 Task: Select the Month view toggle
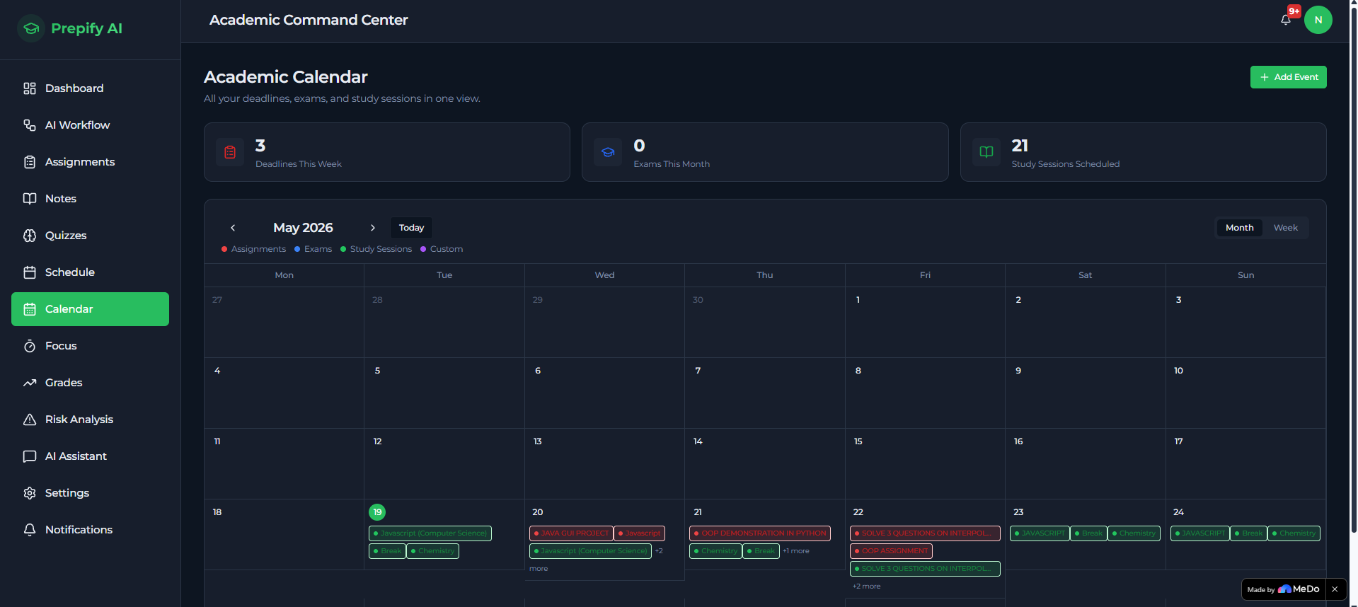pyautogui.click(x=1239, y=228)
